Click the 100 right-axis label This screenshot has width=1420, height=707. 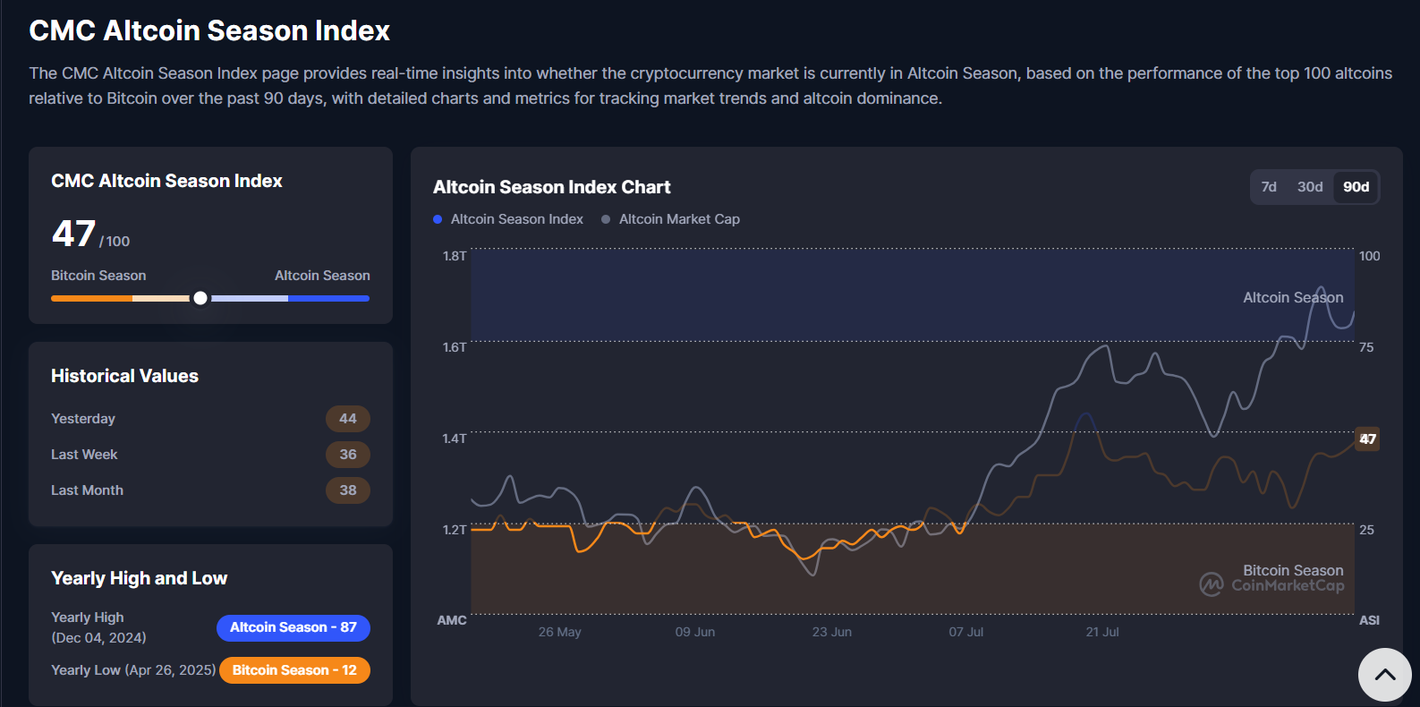(x=1370, y=256)
